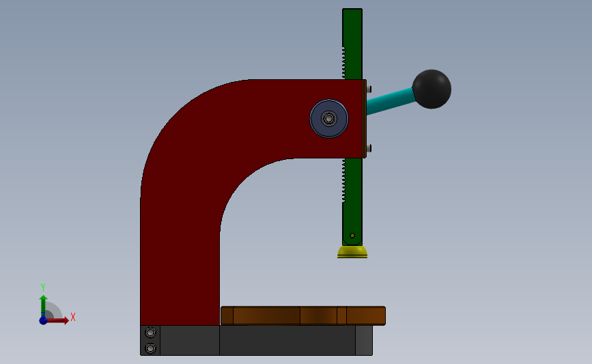This screenshot has width=592, height=364.
Task: Select the brown work table plate
Action: tap(302, 316)
